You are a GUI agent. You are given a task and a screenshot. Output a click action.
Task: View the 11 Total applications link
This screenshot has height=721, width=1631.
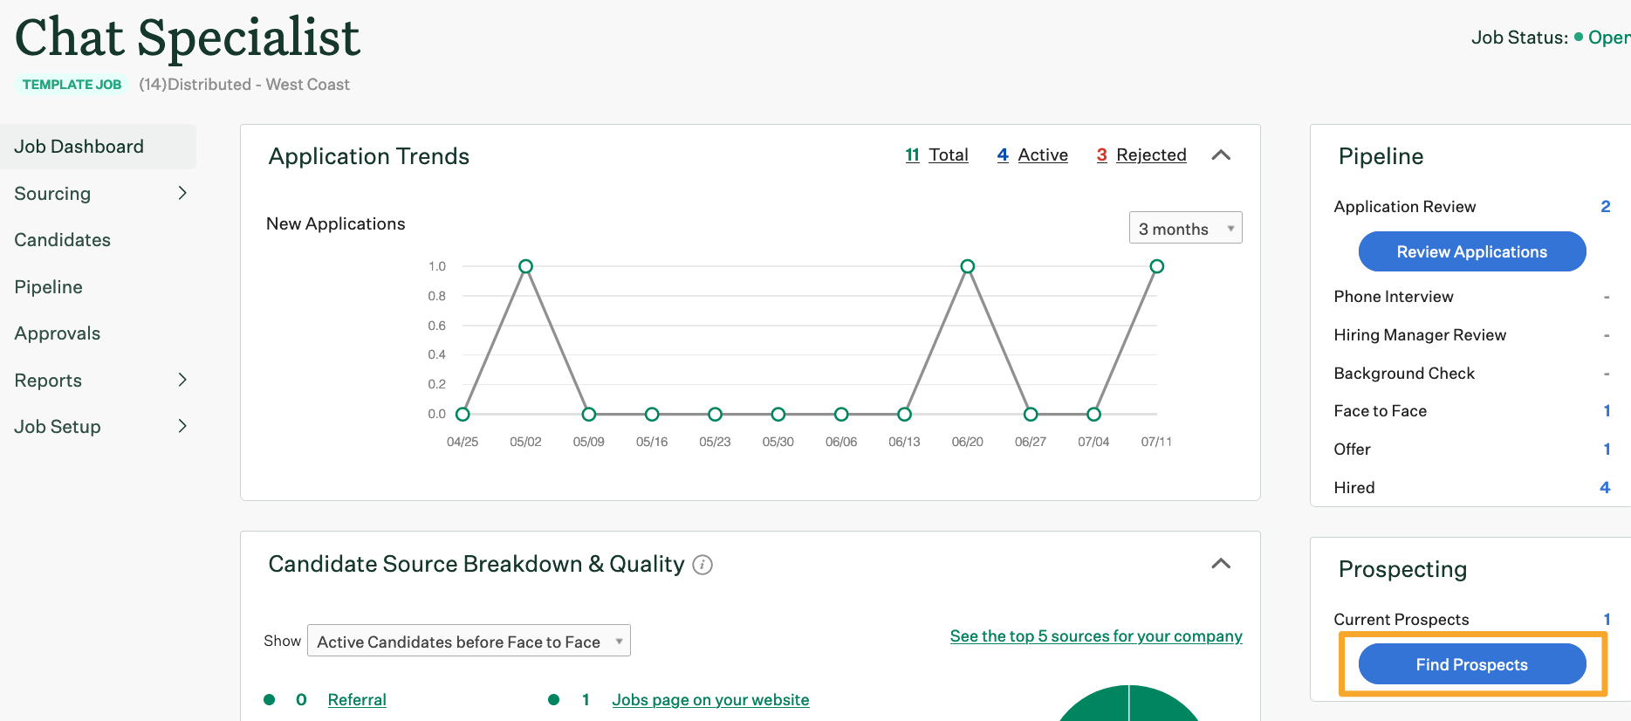click(x=936, y=154)
